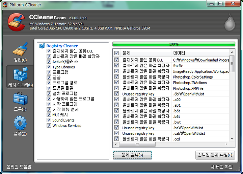Open the 새 버전 확인 update link
Viewport: 243px width, 174px height.
tap(222, 167)
